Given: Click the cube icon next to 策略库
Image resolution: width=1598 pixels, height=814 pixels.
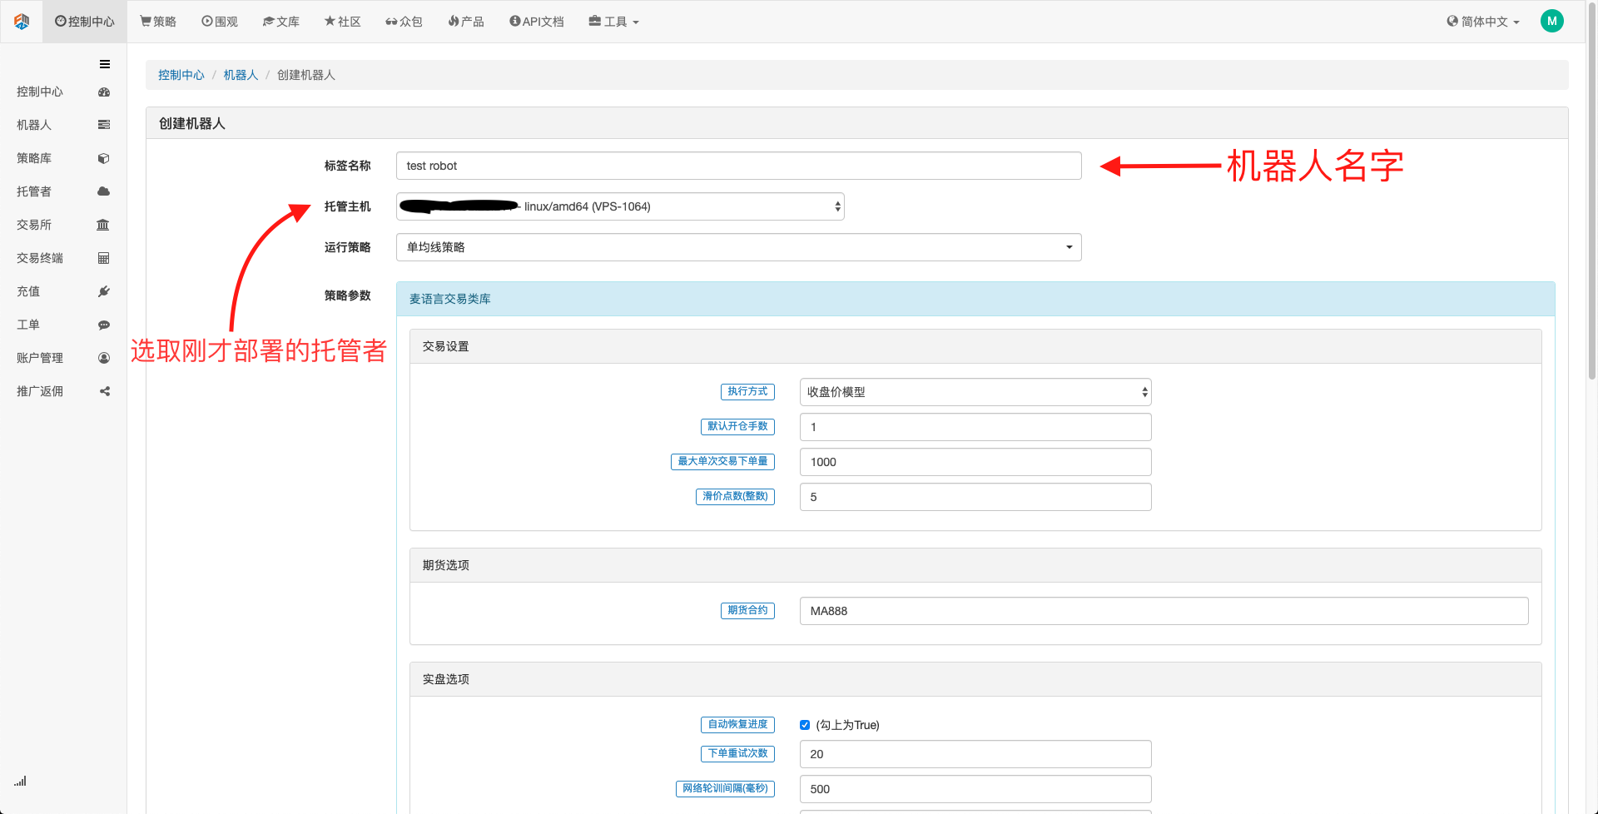Looking at the screenshot, I should click(x=104, y=158).
